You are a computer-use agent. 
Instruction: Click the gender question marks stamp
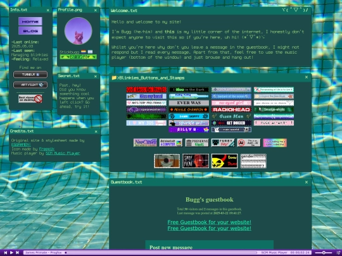click(x=253, y=161)
